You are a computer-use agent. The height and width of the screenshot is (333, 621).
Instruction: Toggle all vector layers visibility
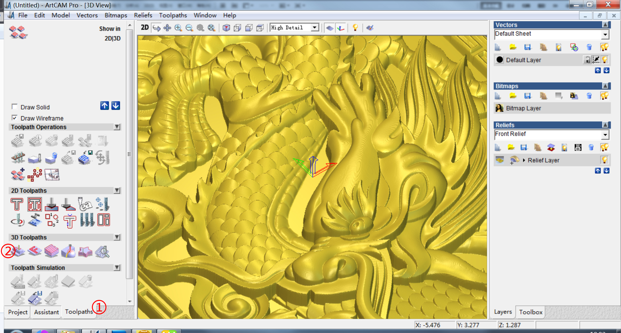tap(604, 47)
